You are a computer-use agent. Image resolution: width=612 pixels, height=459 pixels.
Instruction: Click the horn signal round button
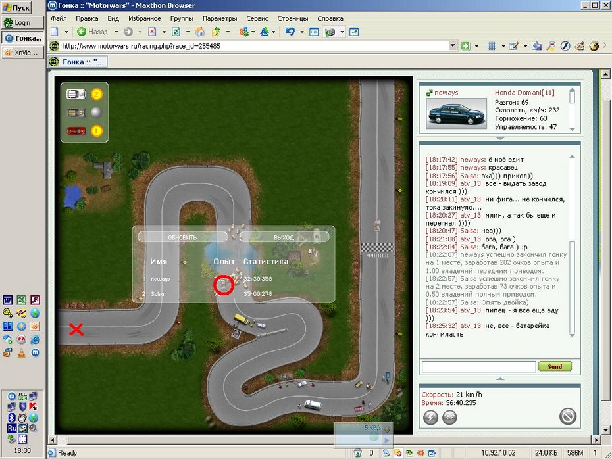(x=449, y=418)
